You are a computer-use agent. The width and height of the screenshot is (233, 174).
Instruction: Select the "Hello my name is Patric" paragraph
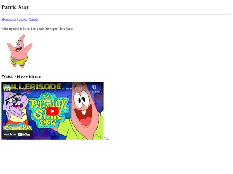coord(37,29)
